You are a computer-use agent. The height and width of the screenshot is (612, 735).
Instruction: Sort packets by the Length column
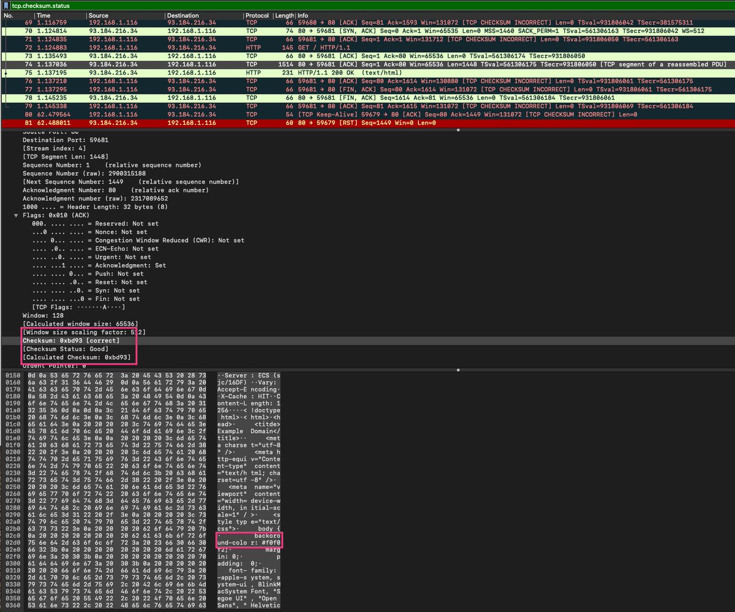[x=284, y=15]
